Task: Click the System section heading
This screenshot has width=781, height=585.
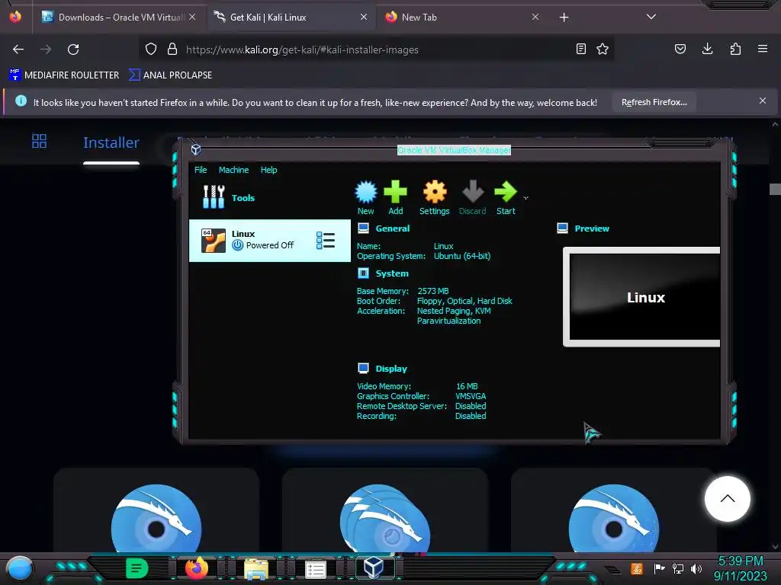Action: coord(391,273)
